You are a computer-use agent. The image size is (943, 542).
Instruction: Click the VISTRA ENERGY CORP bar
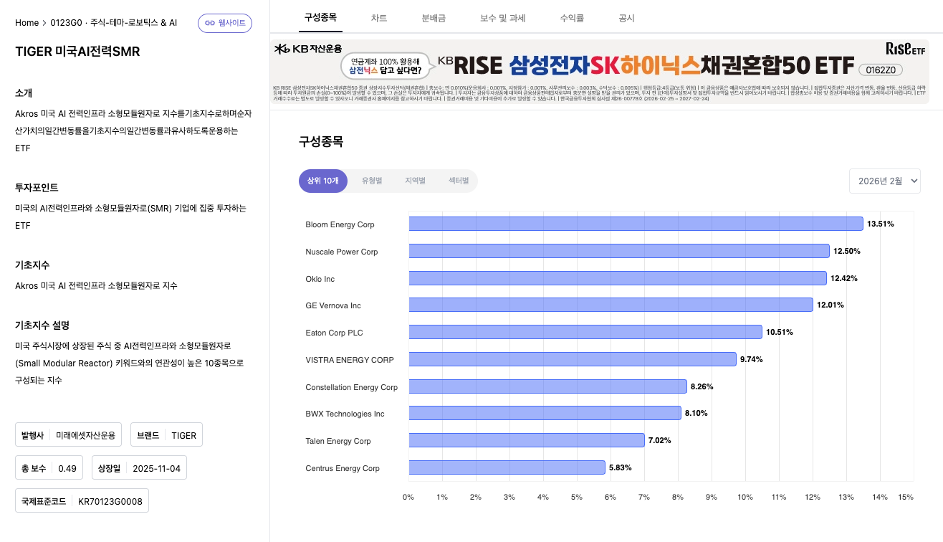pos(573,359)
